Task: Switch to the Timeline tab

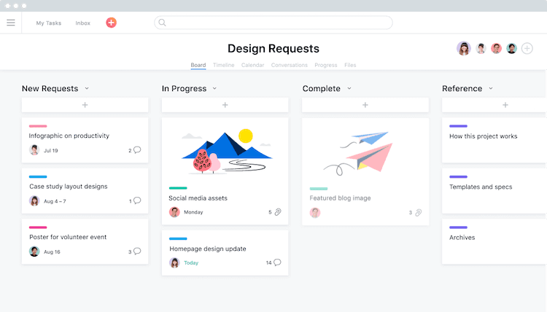Action: pos(224,65)
